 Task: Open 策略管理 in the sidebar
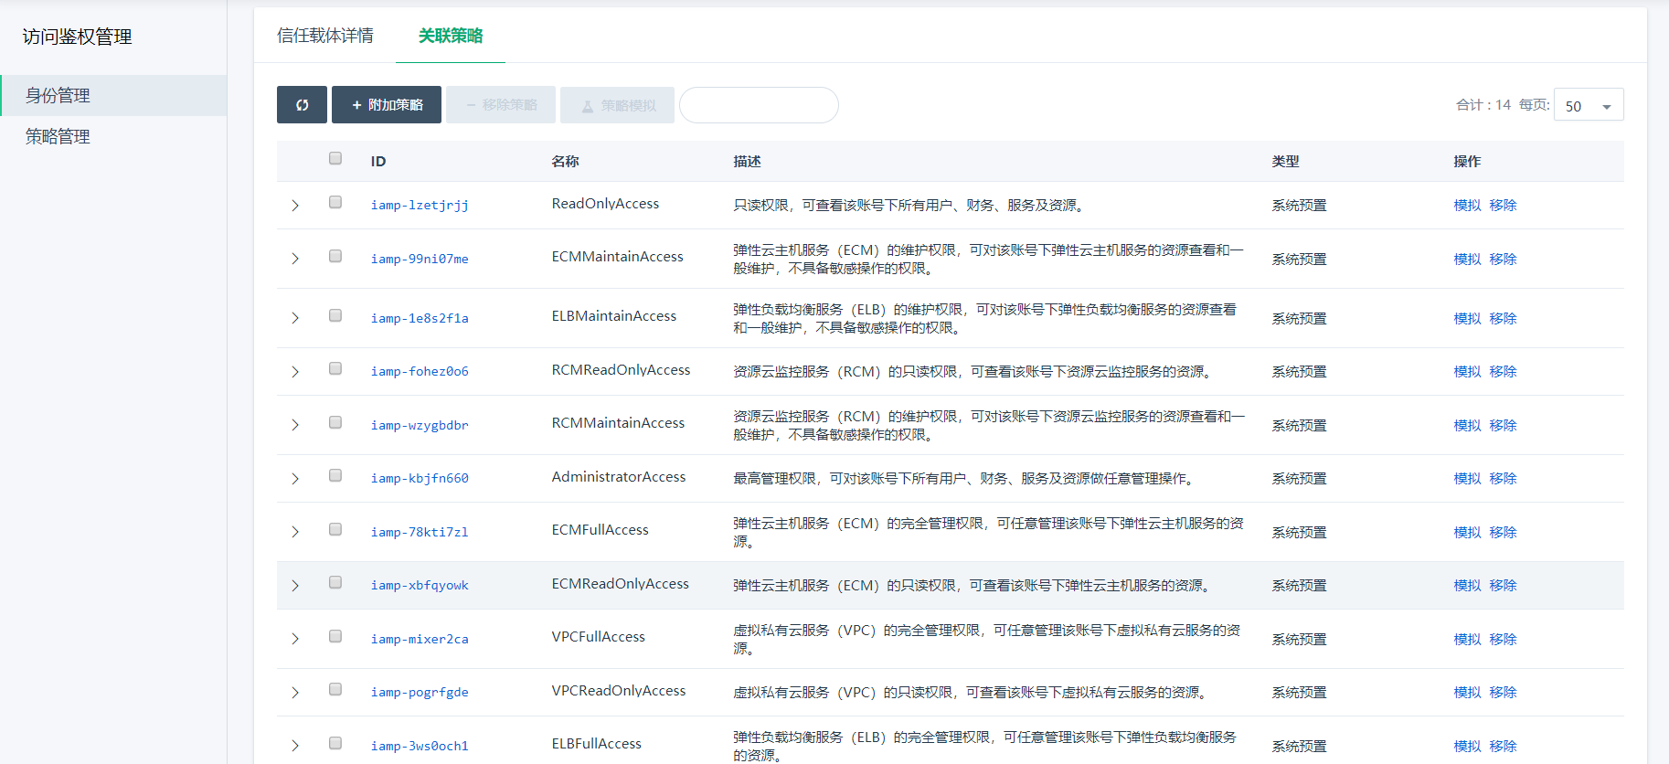tap(58, 136)
